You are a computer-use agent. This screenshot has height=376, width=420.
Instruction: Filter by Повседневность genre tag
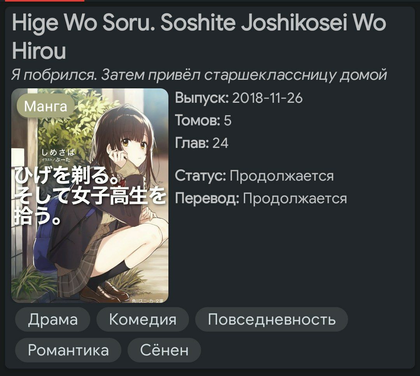(271, 319)
